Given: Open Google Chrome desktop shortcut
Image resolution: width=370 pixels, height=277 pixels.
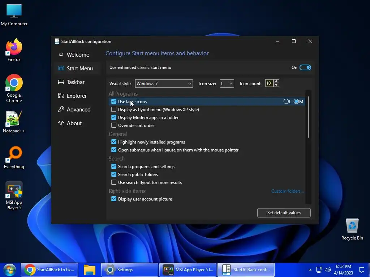Looking at the screenshot, I should pyautogui.click(x=14, y=88).
